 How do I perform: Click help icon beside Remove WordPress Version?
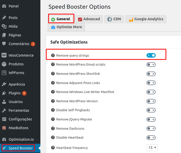(53, 101)
